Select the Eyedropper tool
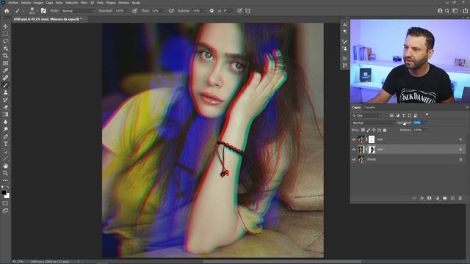Image resolution: width=470 pixels, height=264 pixels. tap(5, 70)
